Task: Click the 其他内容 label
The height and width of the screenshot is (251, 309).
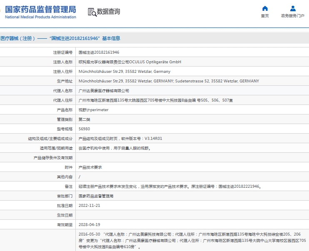Action: (x=65, y=177)
